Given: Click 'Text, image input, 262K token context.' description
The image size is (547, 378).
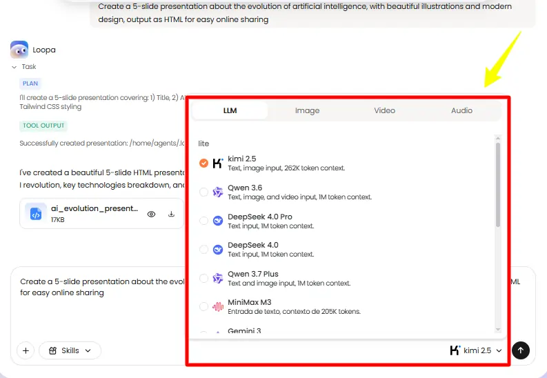Looking at the screenshot, I should 286,168.
